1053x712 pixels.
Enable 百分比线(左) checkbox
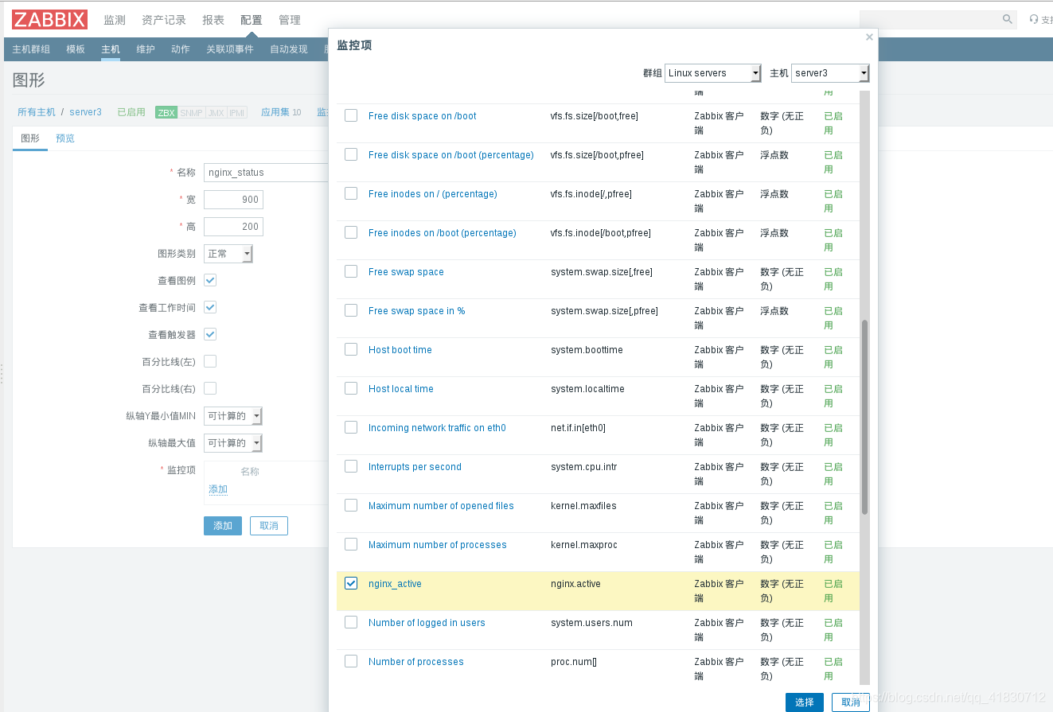pyautogui.click(x=210, y=361)
